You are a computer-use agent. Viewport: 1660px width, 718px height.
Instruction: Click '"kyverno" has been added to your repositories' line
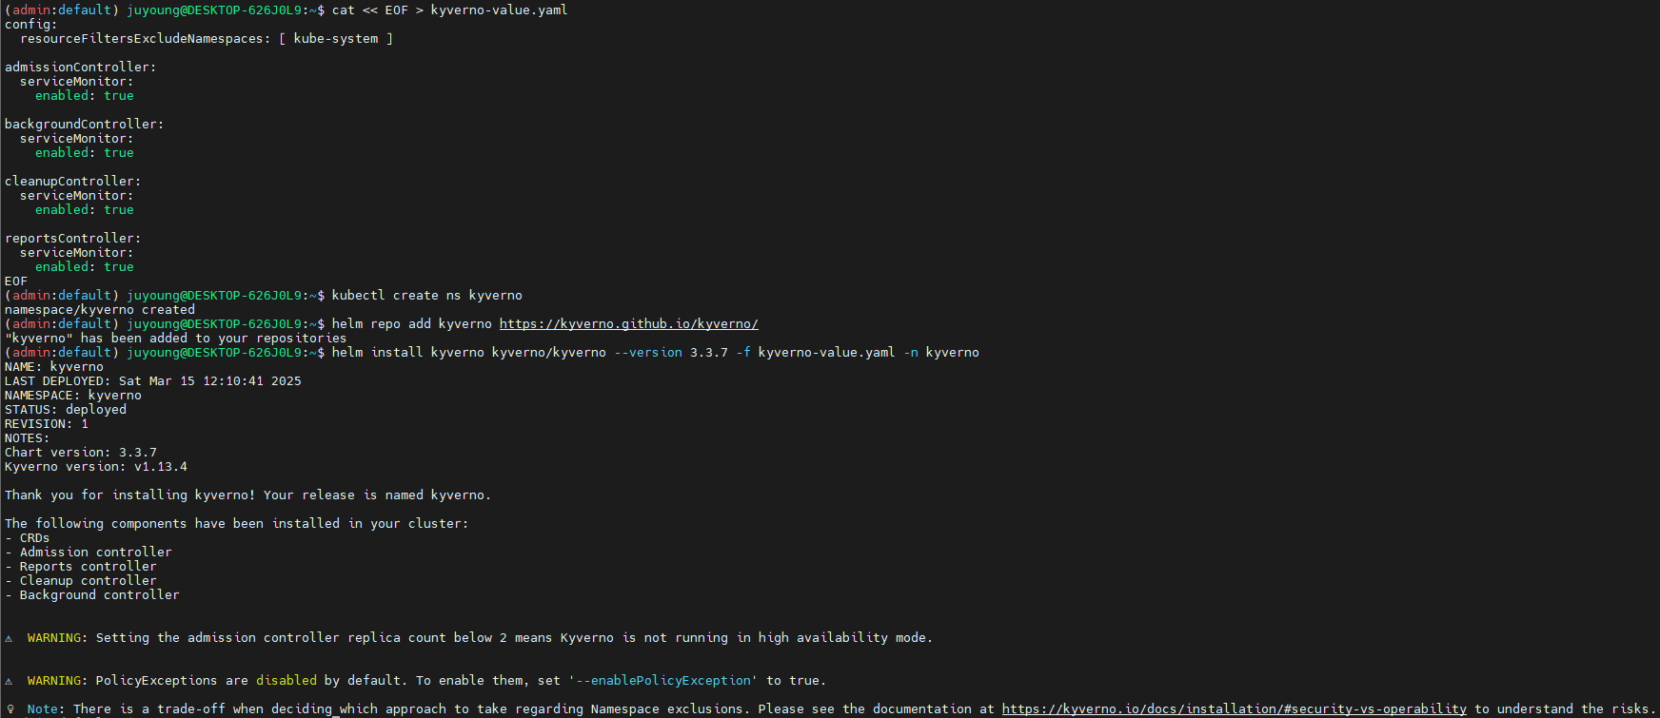(176, 339)
